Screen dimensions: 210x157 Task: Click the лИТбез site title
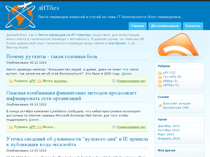coord(49,8)
